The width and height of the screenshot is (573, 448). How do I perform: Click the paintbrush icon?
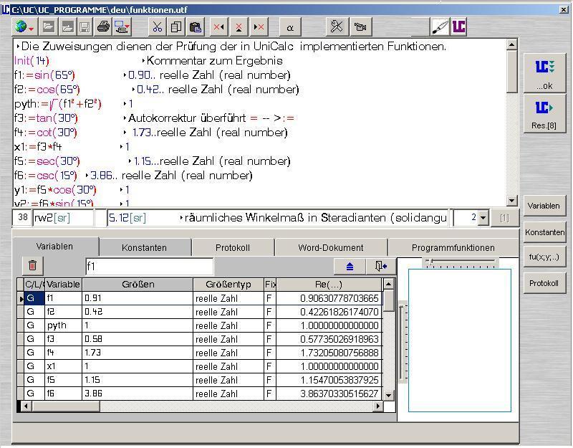[x=440, y=27]
